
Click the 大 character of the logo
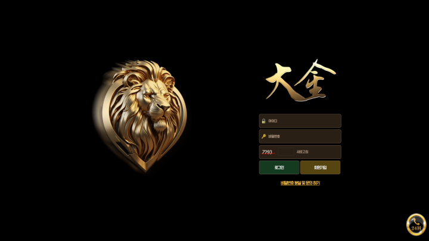click(282, 82)
